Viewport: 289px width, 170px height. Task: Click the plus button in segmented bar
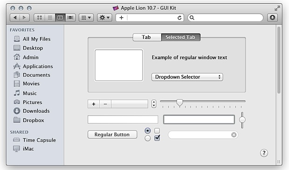point(94,104)
